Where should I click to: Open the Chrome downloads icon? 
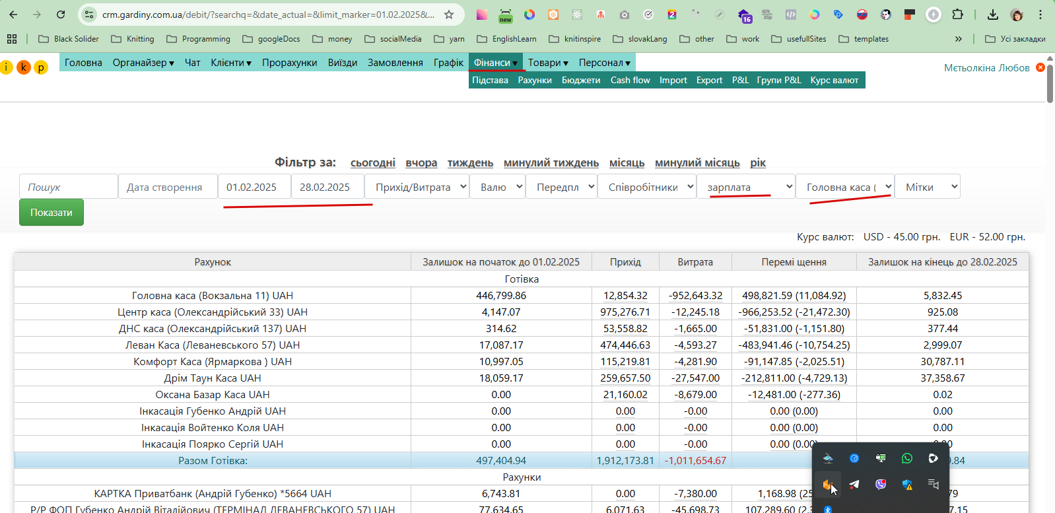coord(992,15)
